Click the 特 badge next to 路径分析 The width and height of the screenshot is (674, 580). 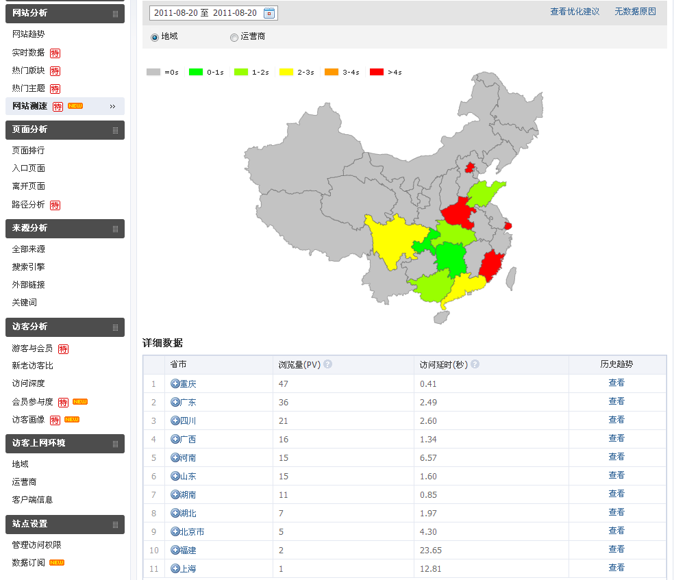coord(55,205)
